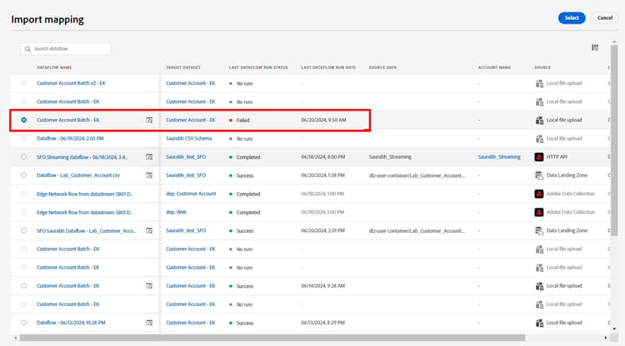Select radio for SFO Streaming dataflow row
The image size is (625, 346).
point(24,157)
